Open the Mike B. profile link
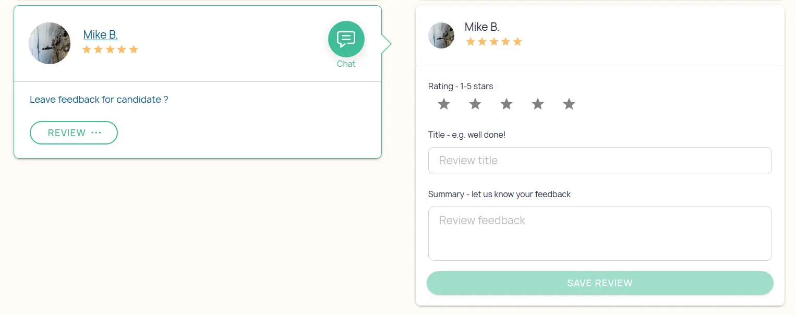The width and height of the screenshot is (796, 315). click(x=101, y=35)
